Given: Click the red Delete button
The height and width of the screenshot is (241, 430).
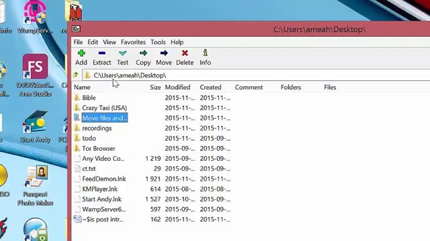Looking at the screenshot, I should [185, 58].
